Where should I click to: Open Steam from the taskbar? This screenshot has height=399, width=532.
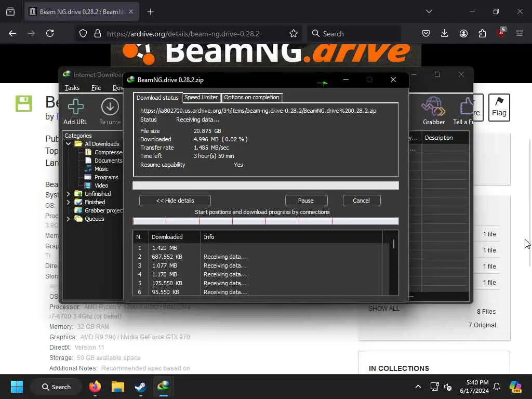(x=140, y=387)
